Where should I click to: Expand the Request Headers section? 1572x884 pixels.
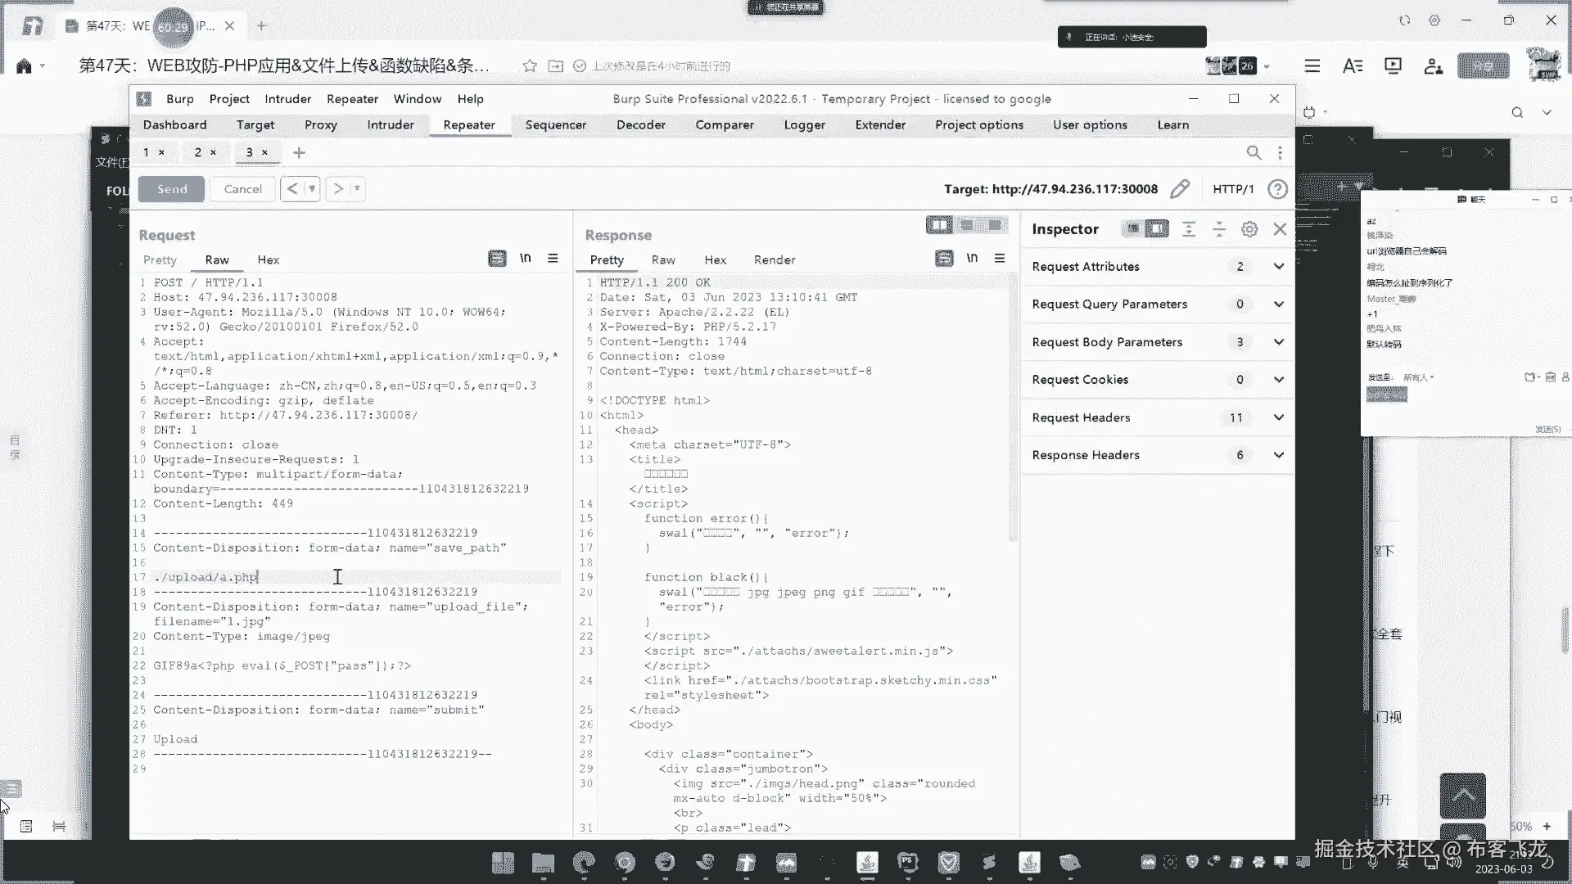coord(1278,417)
